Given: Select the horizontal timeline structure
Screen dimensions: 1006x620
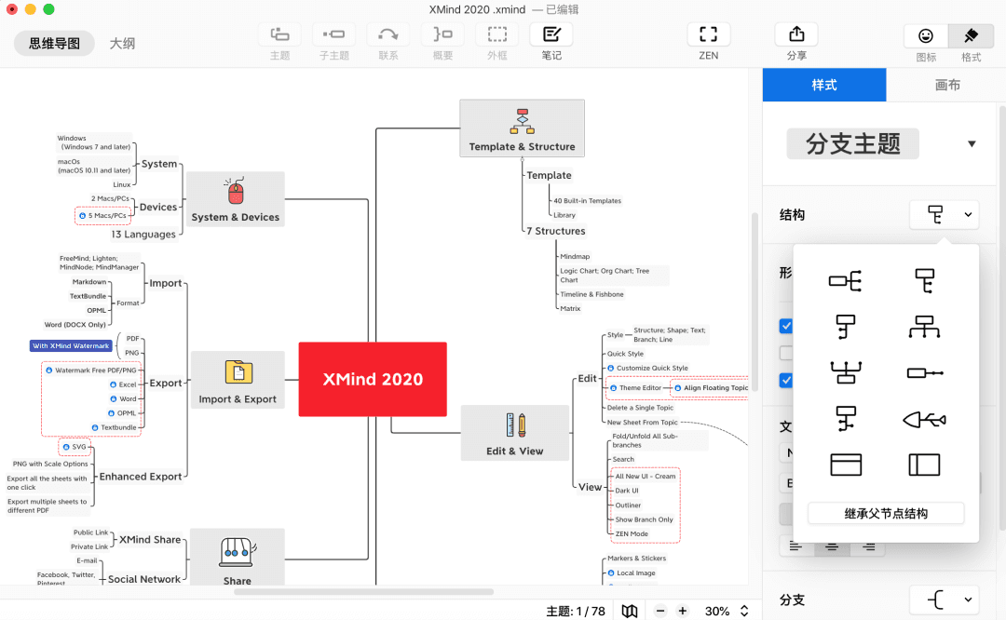Looking at the screenshot, I should [x=925, y=372].
